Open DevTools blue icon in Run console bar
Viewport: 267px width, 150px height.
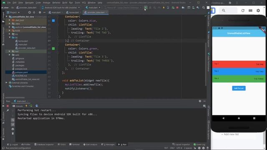point(37,106)
